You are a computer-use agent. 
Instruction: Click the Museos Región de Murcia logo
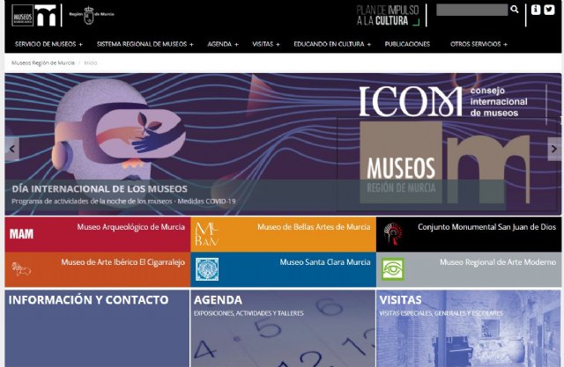click(x=33, y=16)
